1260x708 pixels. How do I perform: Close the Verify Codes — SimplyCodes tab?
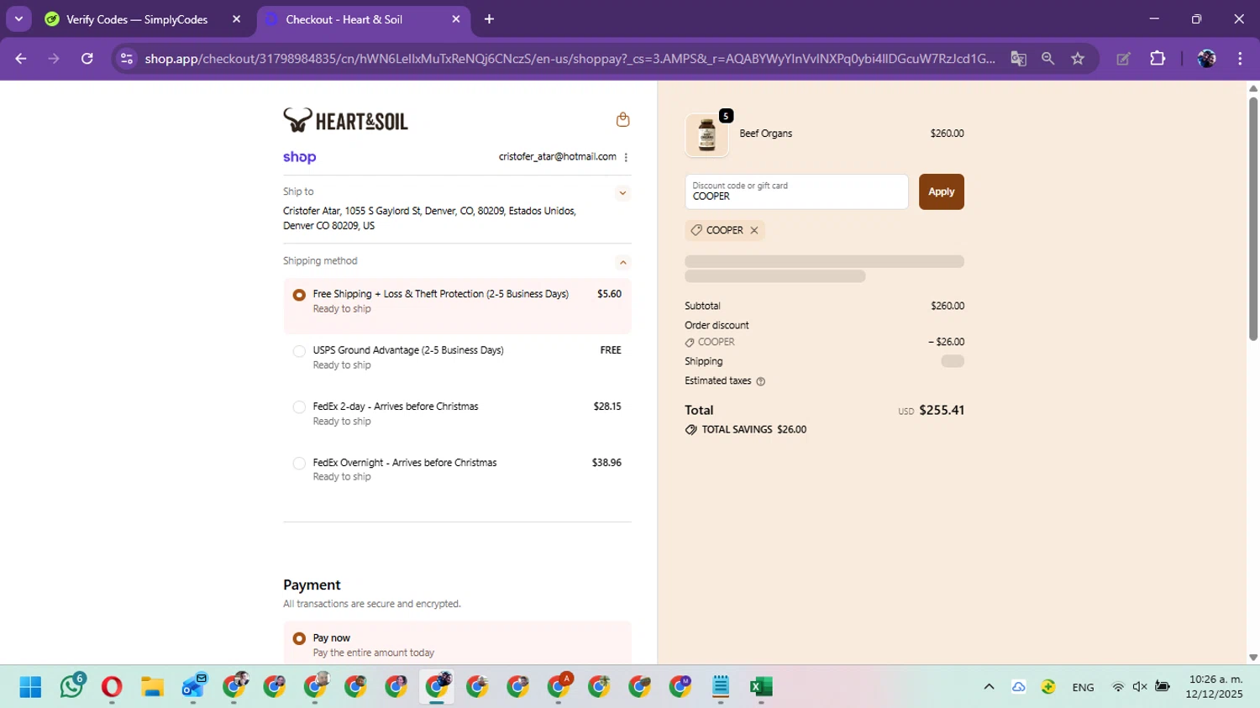236,19
